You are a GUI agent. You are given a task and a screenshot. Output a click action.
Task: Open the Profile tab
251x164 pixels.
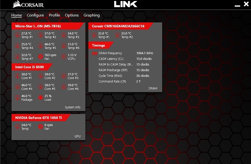pyautogui.click(x=54, y=15)
